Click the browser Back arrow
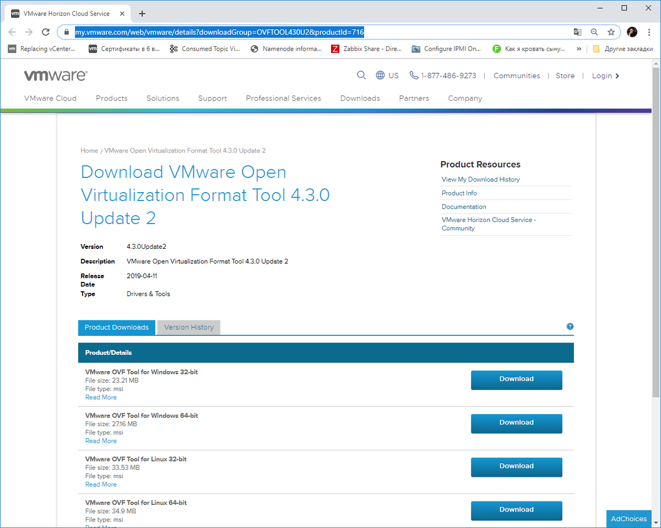This screenshot has height=528, width=661. point(12,32)
